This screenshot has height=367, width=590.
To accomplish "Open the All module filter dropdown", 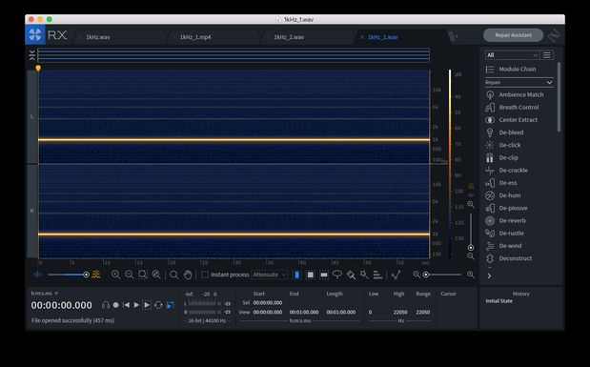I will tap(512, 55).
